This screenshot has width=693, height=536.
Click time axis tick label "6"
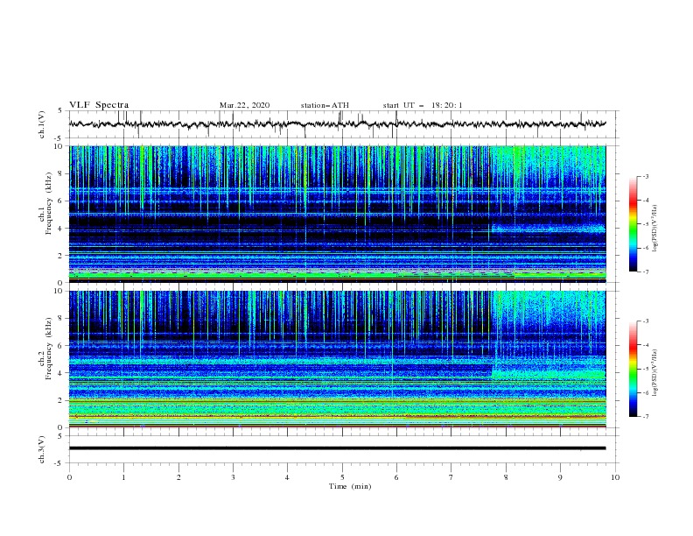point(396,477)
